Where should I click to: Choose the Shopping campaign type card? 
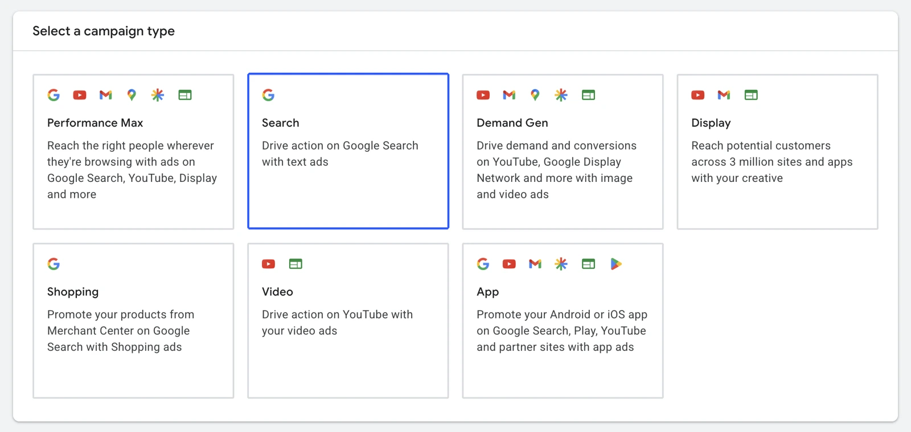click(x=133, y=321)
